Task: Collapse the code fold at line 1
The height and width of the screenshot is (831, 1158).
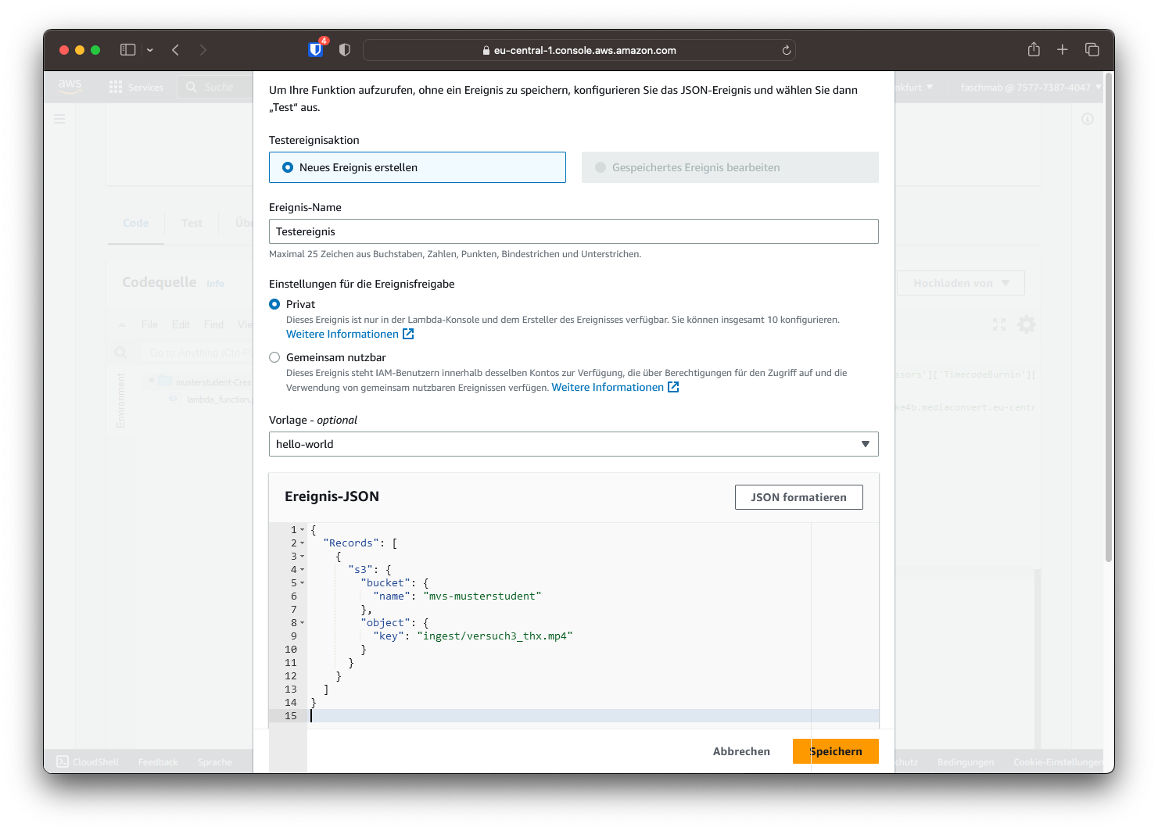Action: (303, 530)
